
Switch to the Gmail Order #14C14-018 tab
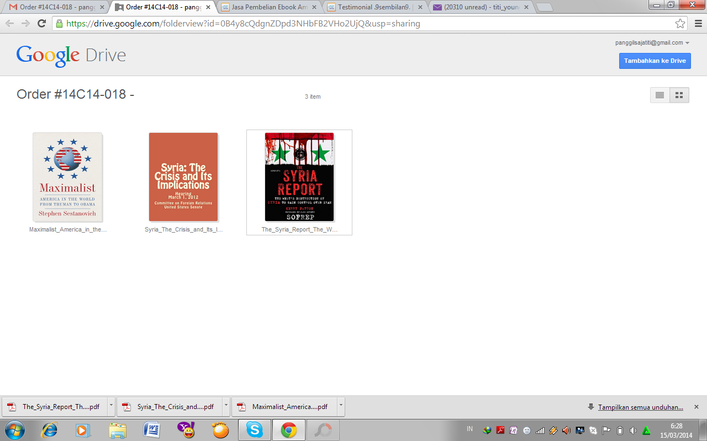pos(56,7)
